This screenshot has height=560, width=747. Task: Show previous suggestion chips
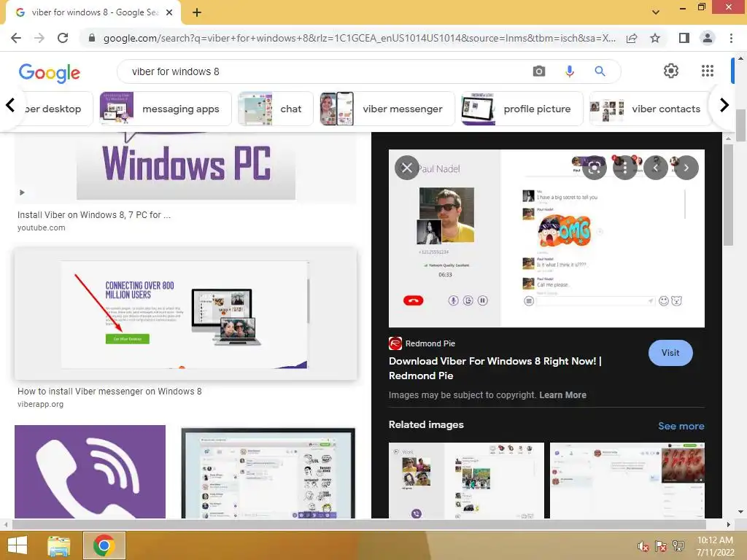pos(10,105)
